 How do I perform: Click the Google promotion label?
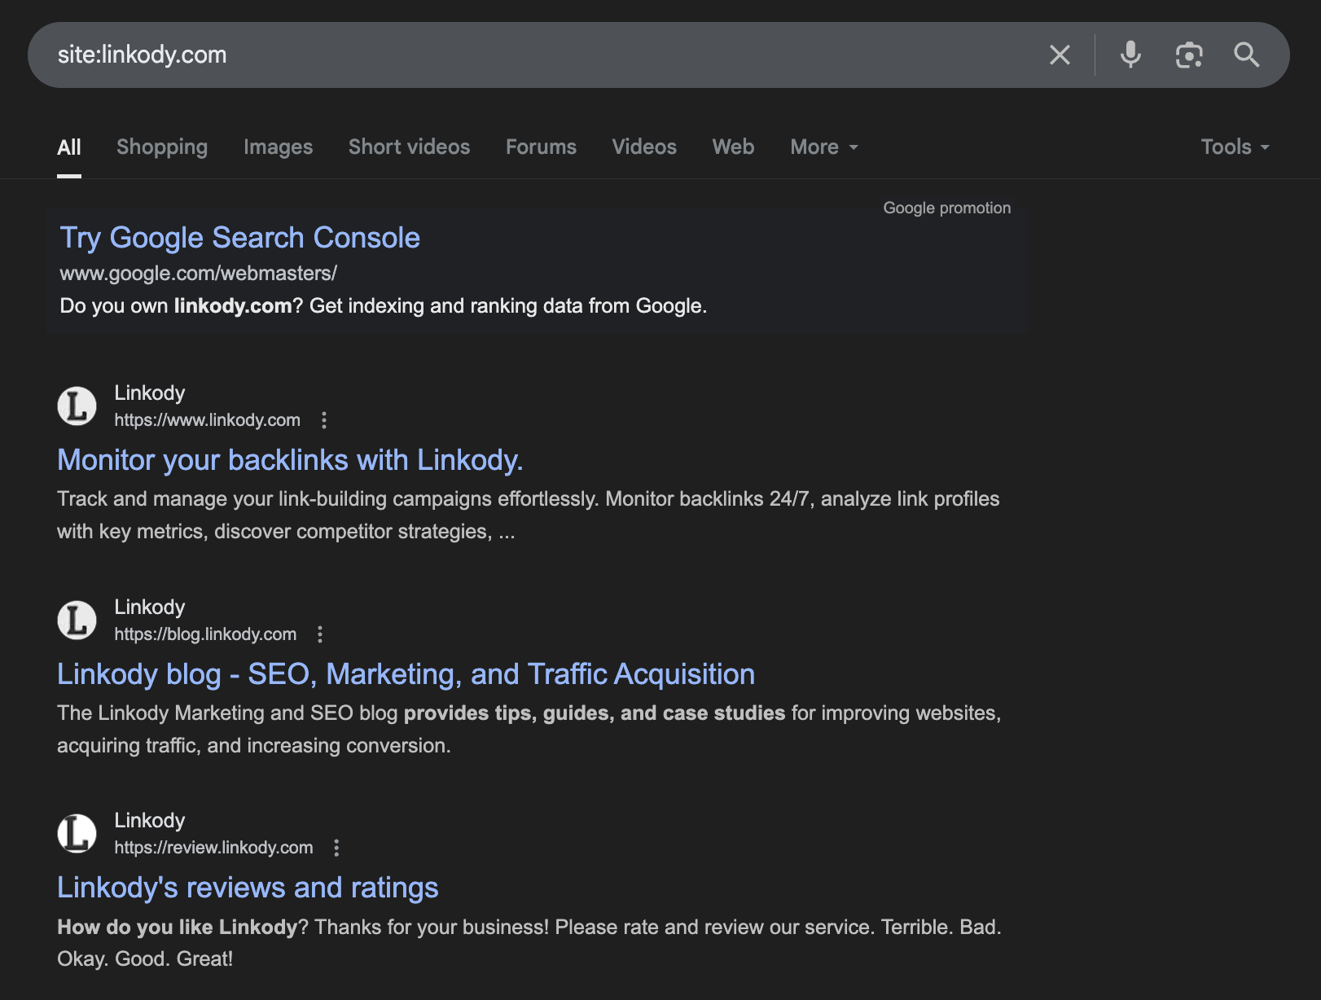947,208
